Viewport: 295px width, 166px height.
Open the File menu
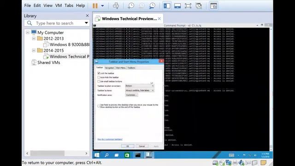tap(28, 6)
